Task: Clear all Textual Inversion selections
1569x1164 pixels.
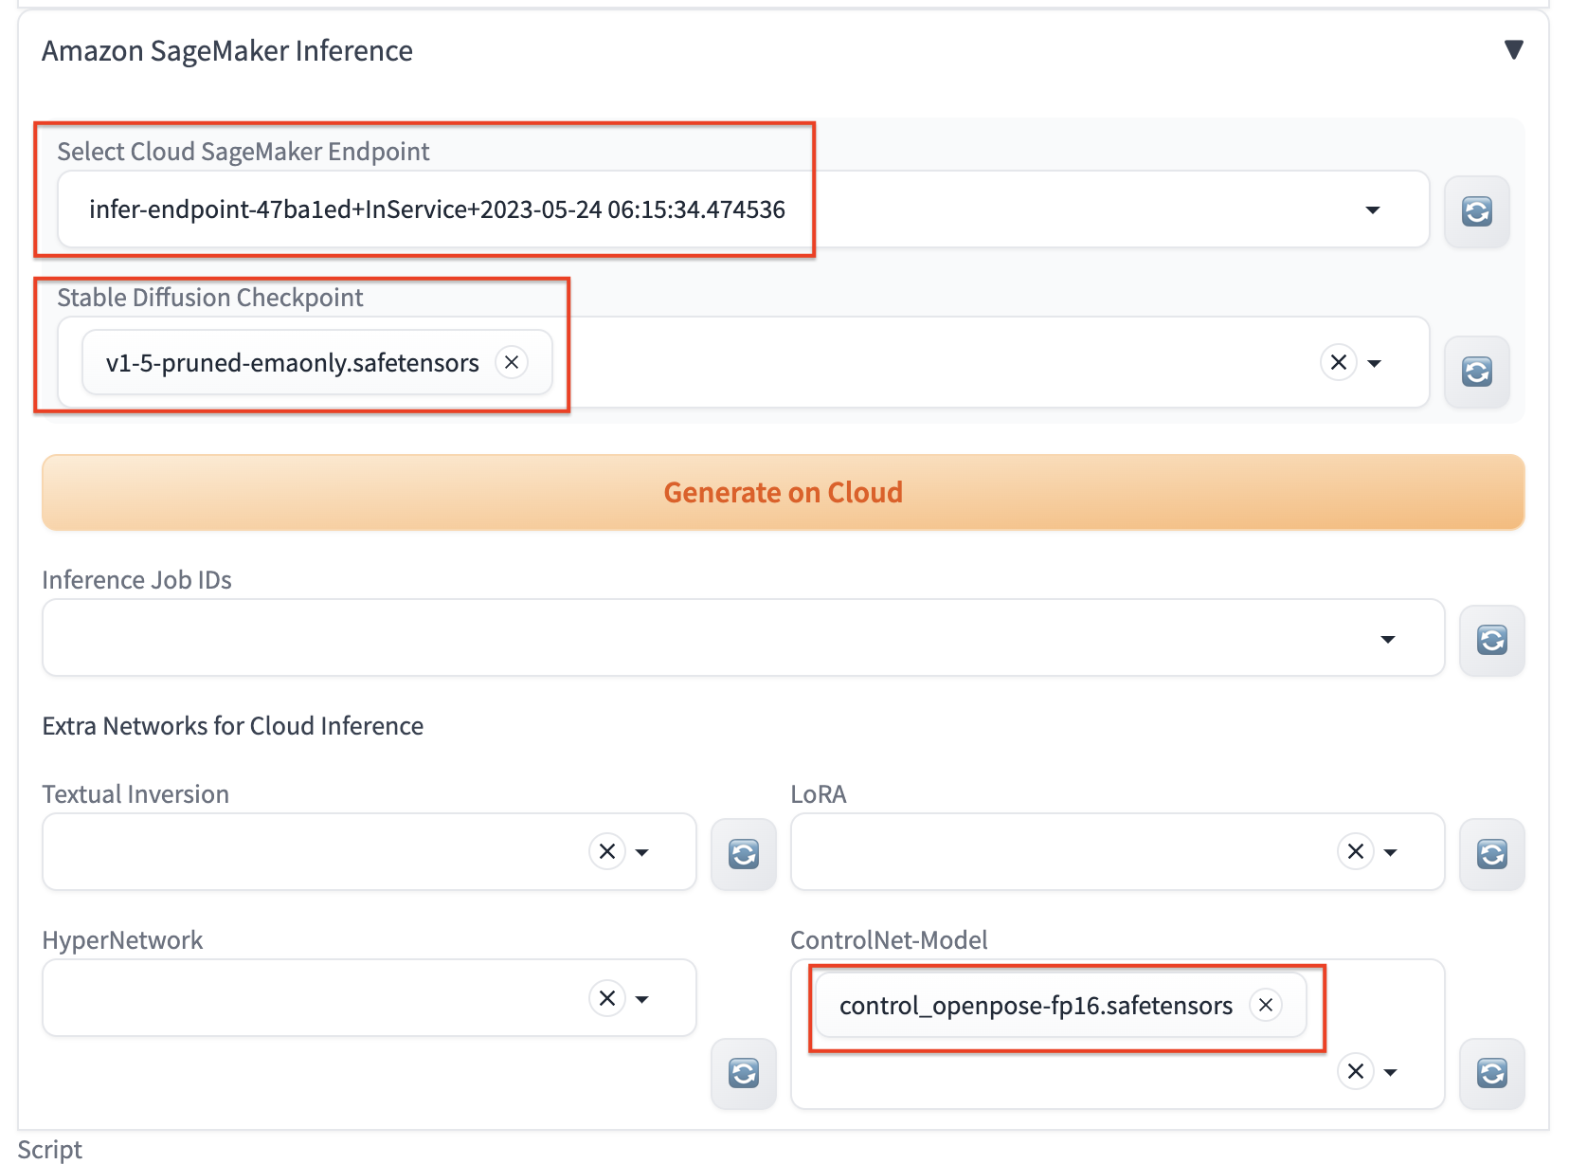Action: click(x=607, y=851)
